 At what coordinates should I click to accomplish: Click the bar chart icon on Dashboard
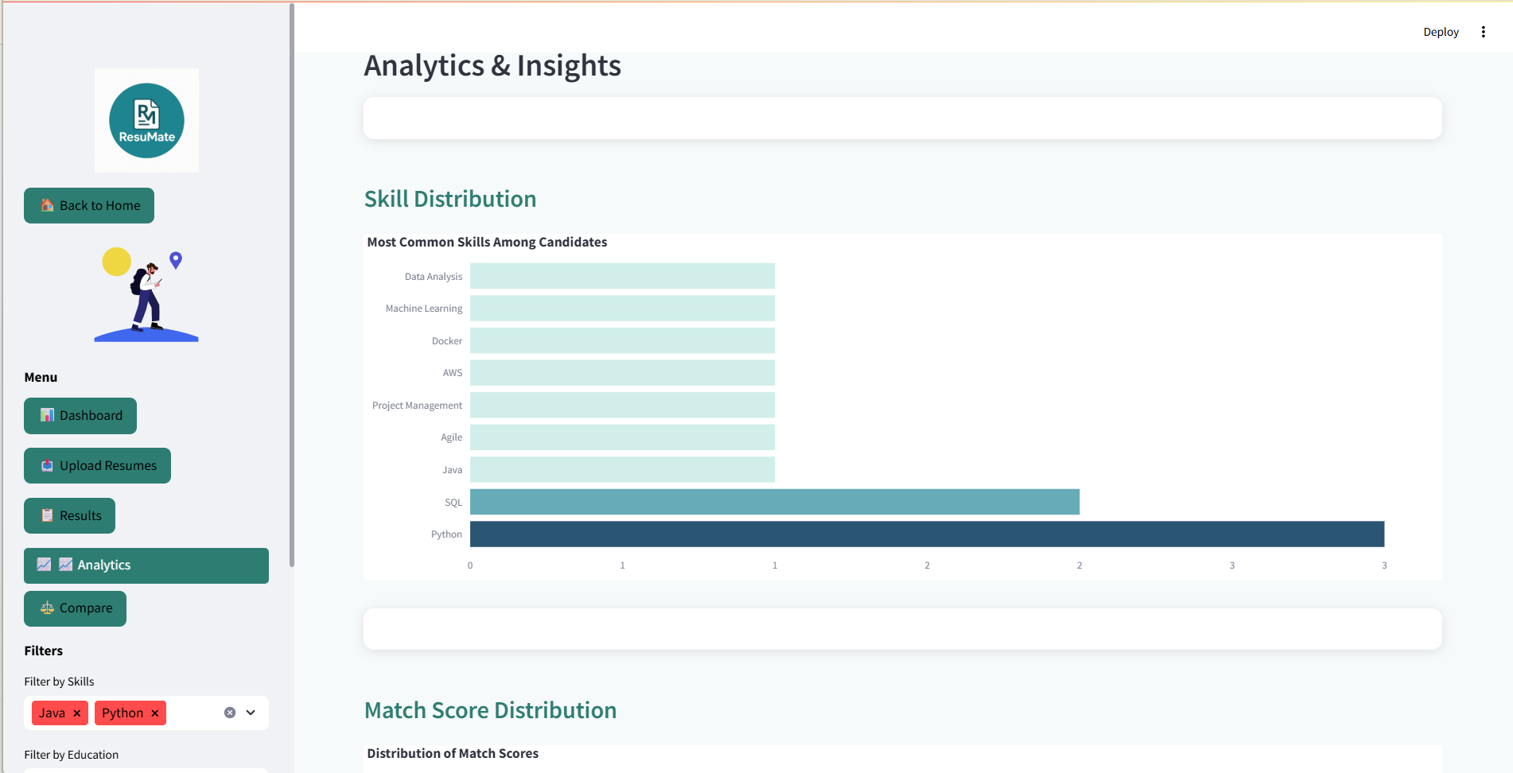47,415
